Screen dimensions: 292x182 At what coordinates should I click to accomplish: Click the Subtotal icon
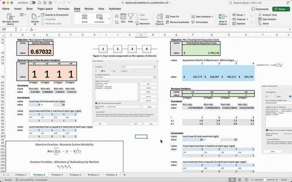pyautogui.click(x=234, y=24)
